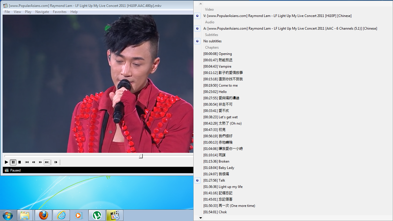
Task: Jump to chapter 我們很好
Action: (x=293, y=136)
